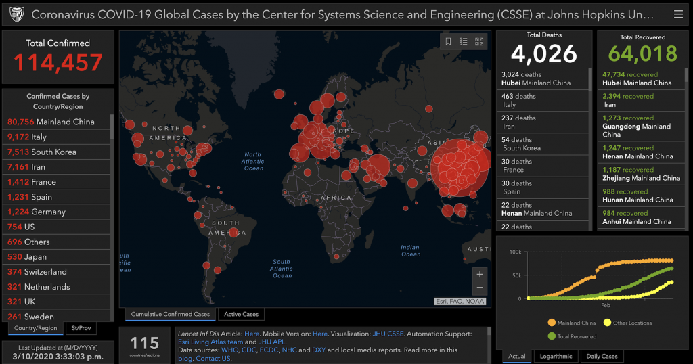Open the Daily Cases chart tab
Screen dimensions: 693x364
click(x=602, y=356)
